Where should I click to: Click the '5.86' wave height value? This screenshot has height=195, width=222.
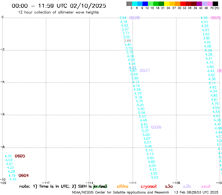tap(135, 78)
